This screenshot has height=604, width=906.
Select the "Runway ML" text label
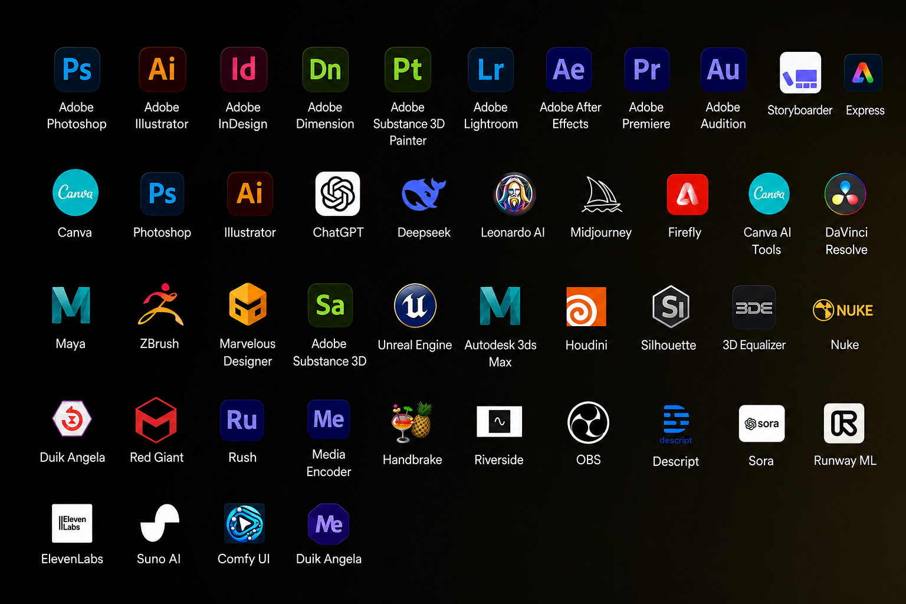tap(845, 461)
